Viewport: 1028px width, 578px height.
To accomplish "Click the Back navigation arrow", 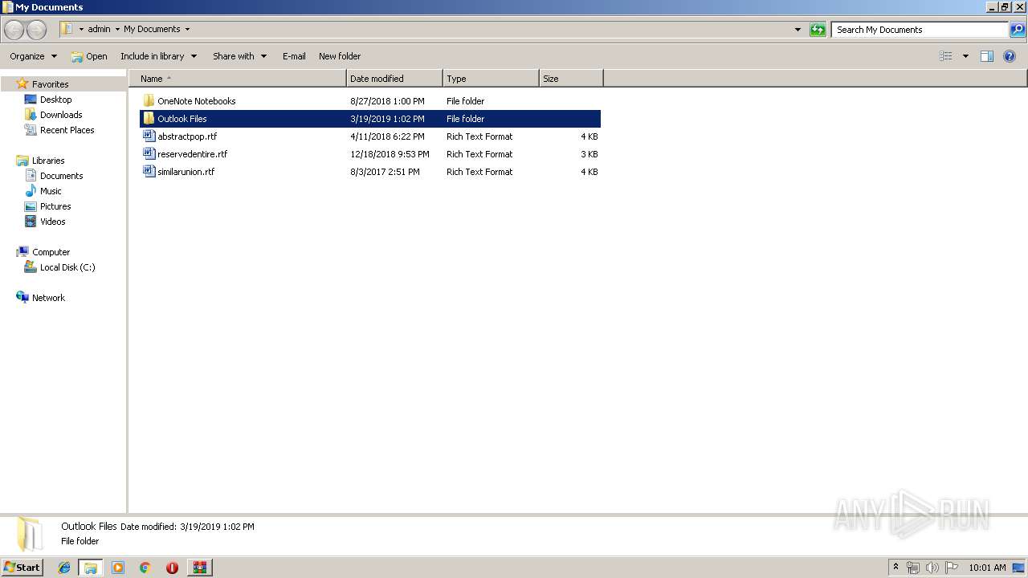I will coord(14,30).
